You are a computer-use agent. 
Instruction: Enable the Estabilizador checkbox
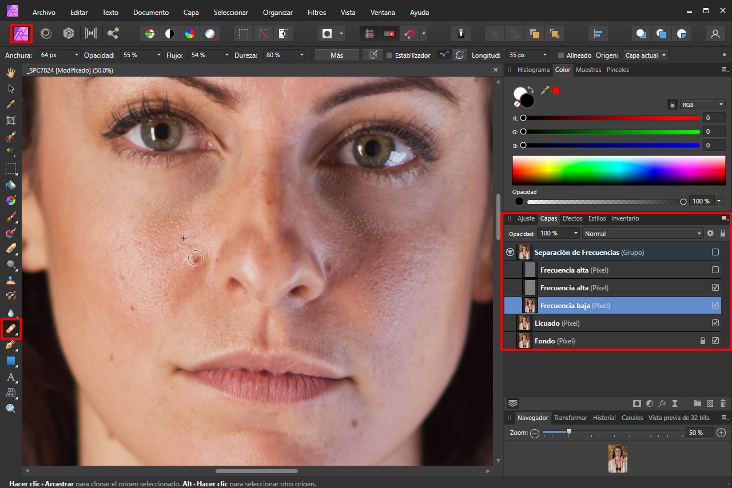[389, 55]
